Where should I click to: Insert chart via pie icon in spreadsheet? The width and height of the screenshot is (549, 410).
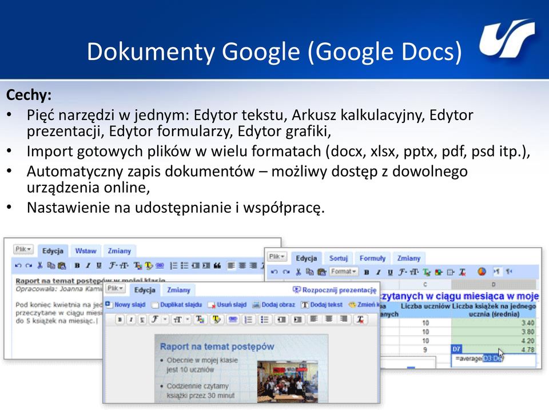482,272
